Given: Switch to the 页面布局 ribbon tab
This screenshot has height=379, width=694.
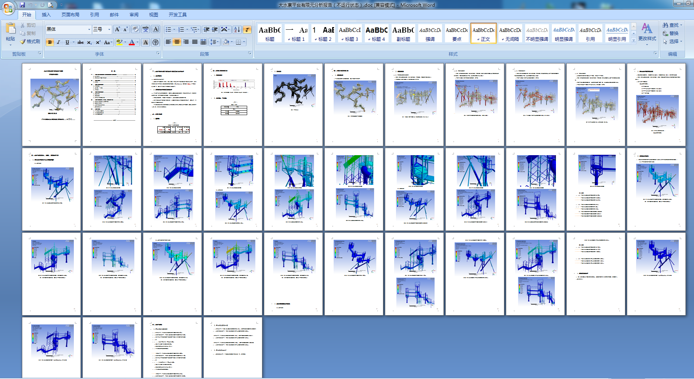Looking at the screenshot, I should coord(71,15).
